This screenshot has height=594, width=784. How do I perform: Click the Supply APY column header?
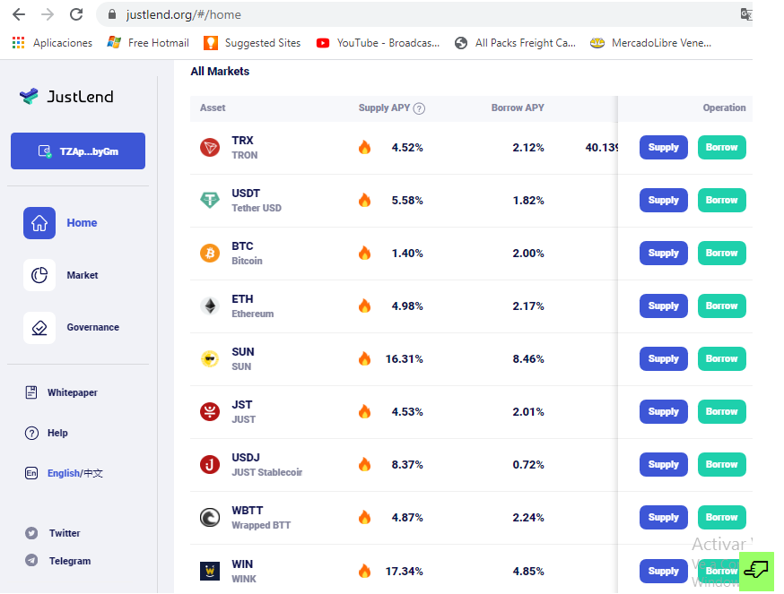(x=384, y=108)
